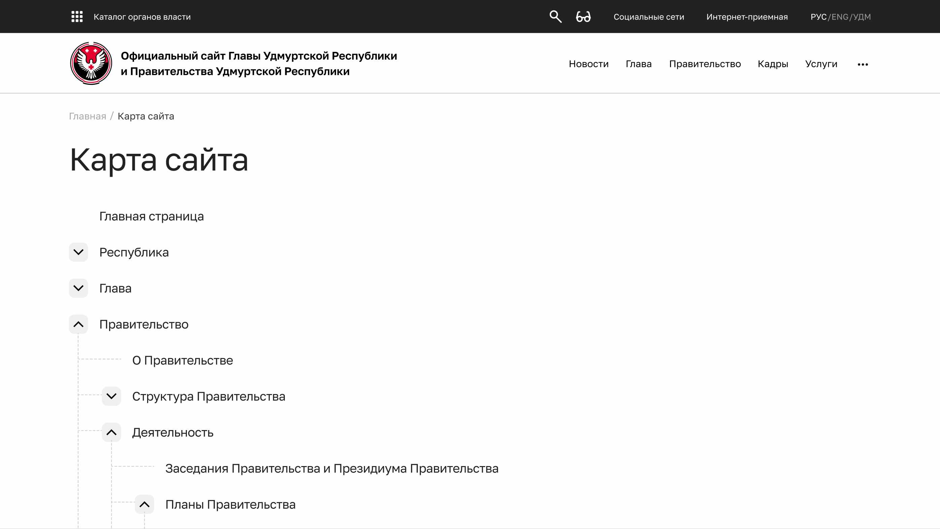The width and height of the screenshot is (940, 529).
Task: Collapse the Планы Правительства subsection
Action: [x=144, y=504]
